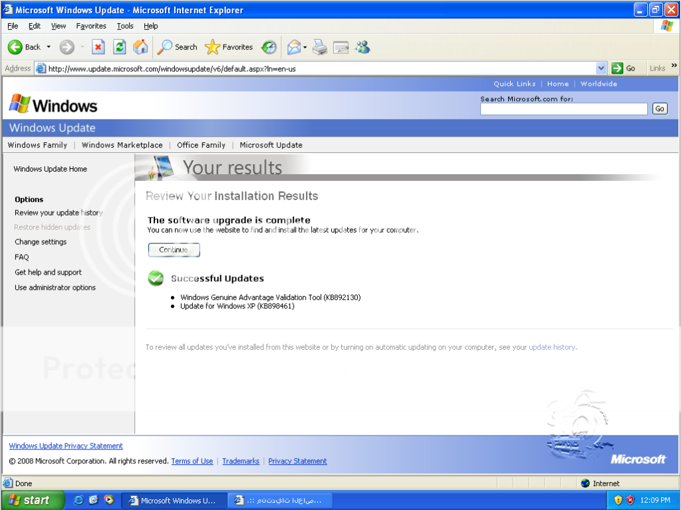Expand the Mail button dropdown arrow
This screenshot has height=510, width=681.
[305, 47]
